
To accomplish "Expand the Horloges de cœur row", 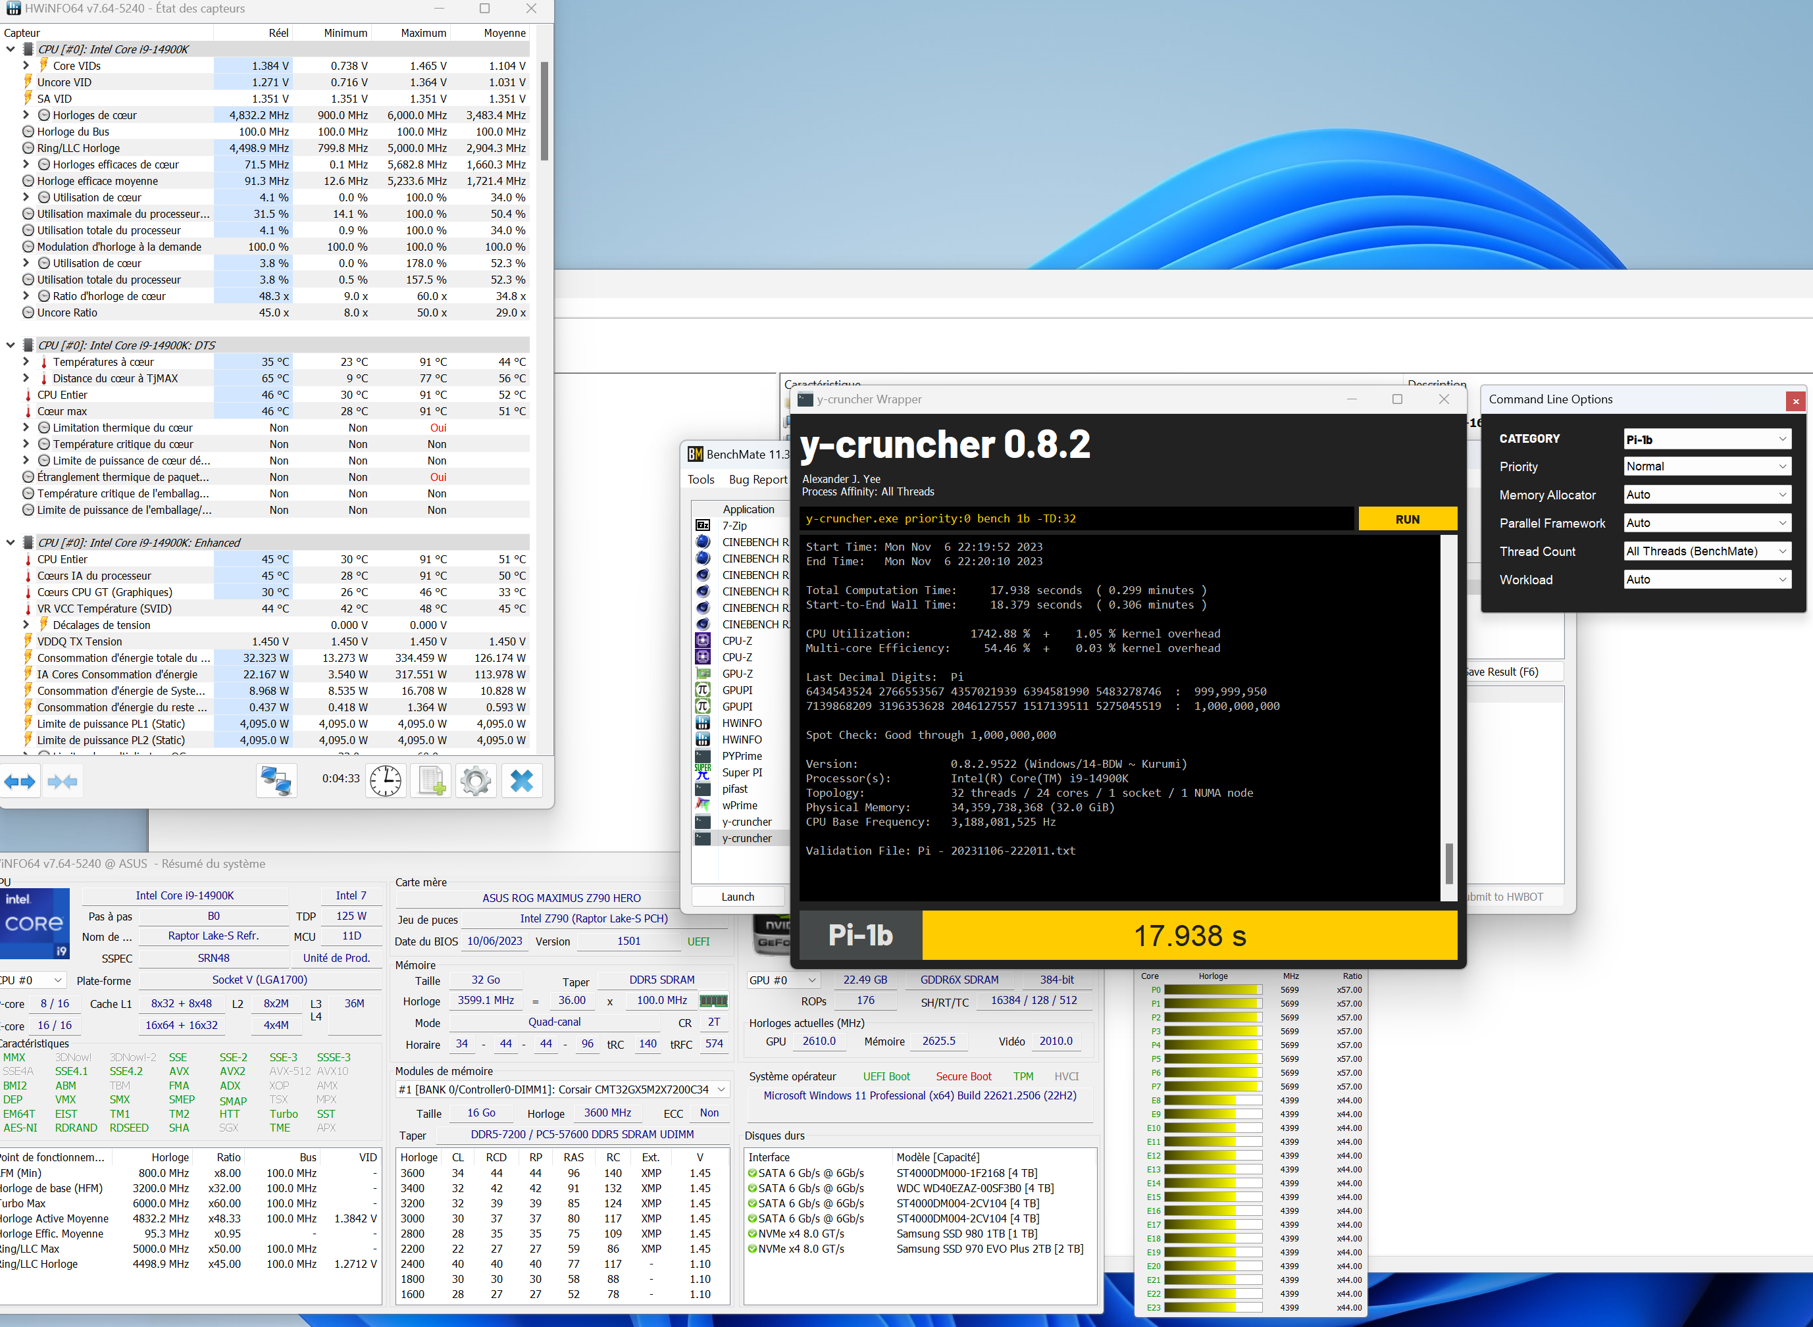I will coord(26,115).
